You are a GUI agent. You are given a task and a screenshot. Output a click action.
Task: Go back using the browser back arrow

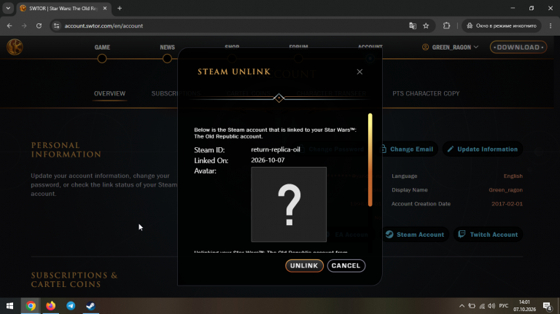[9, 25]
